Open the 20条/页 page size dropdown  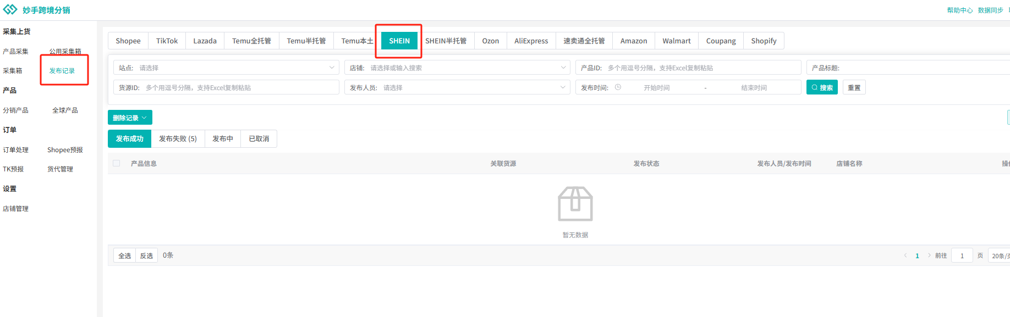999,255
